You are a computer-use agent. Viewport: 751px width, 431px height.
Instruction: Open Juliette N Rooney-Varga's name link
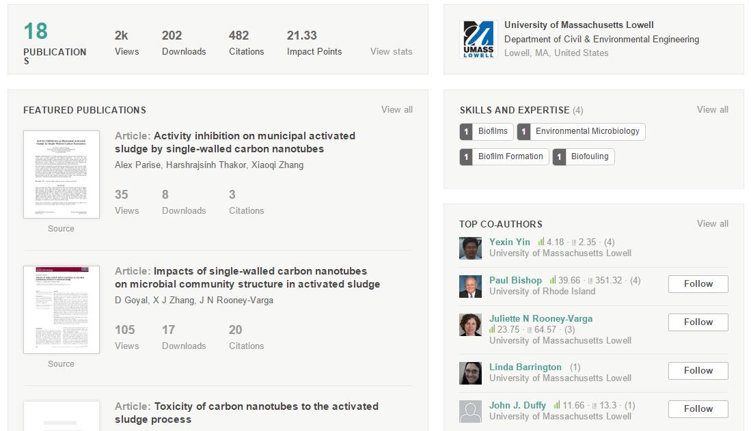point(541,318)
